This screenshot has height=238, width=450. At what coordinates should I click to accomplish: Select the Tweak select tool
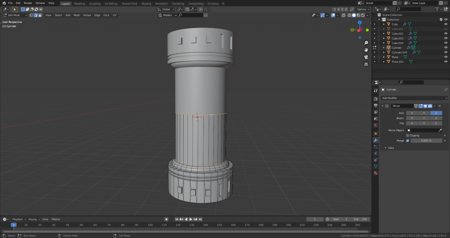[x=15, y=9]
